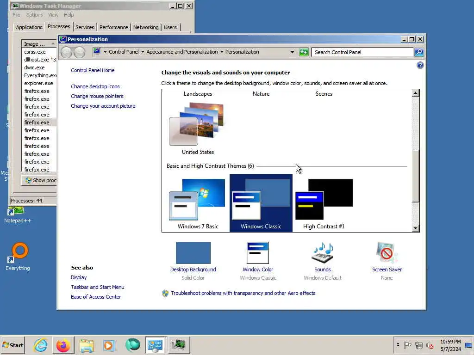
Task: Click the clock showing 10:59 PM
Action: tap(450, 342)
